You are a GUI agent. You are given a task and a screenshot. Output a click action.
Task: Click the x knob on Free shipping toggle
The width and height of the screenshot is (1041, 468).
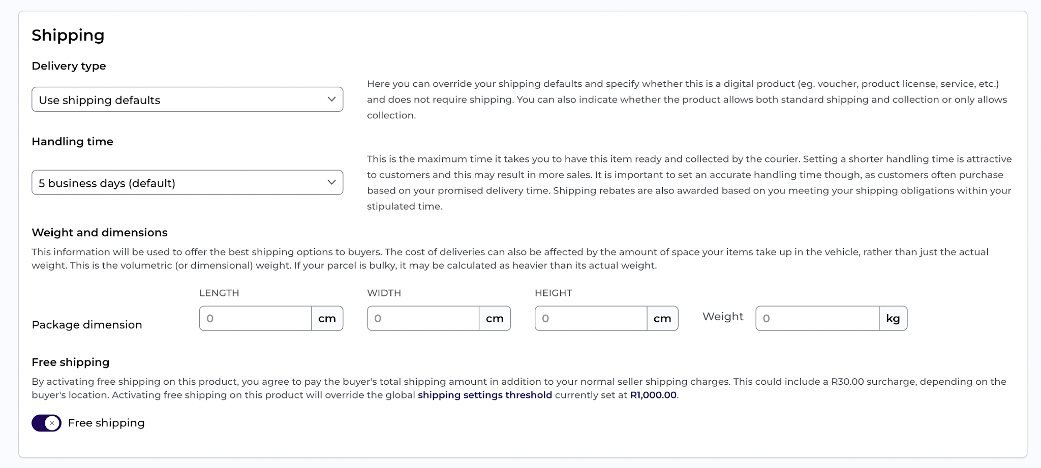(52, 423)
